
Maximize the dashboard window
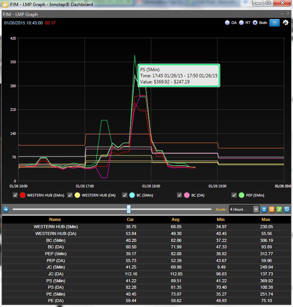tap(268, 3)
